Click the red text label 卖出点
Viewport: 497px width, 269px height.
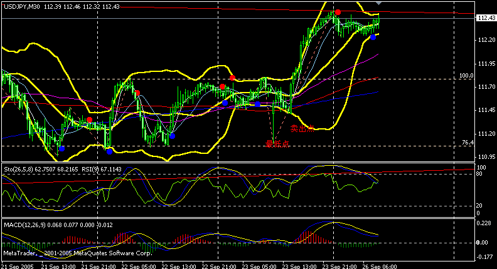pyautogui.click(x=302, y=128)
